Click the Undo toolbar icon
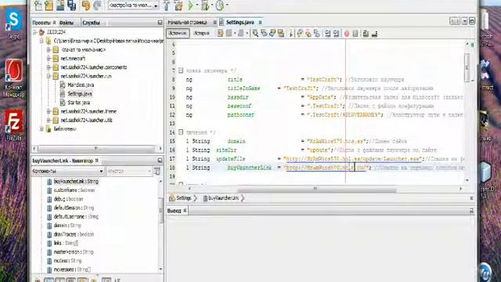 [85, 5]
